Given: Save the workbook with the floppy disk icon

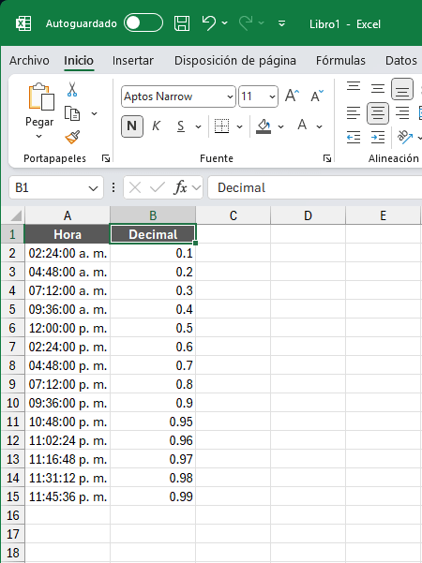Looking at the screenshot, I should coord(182,23).
